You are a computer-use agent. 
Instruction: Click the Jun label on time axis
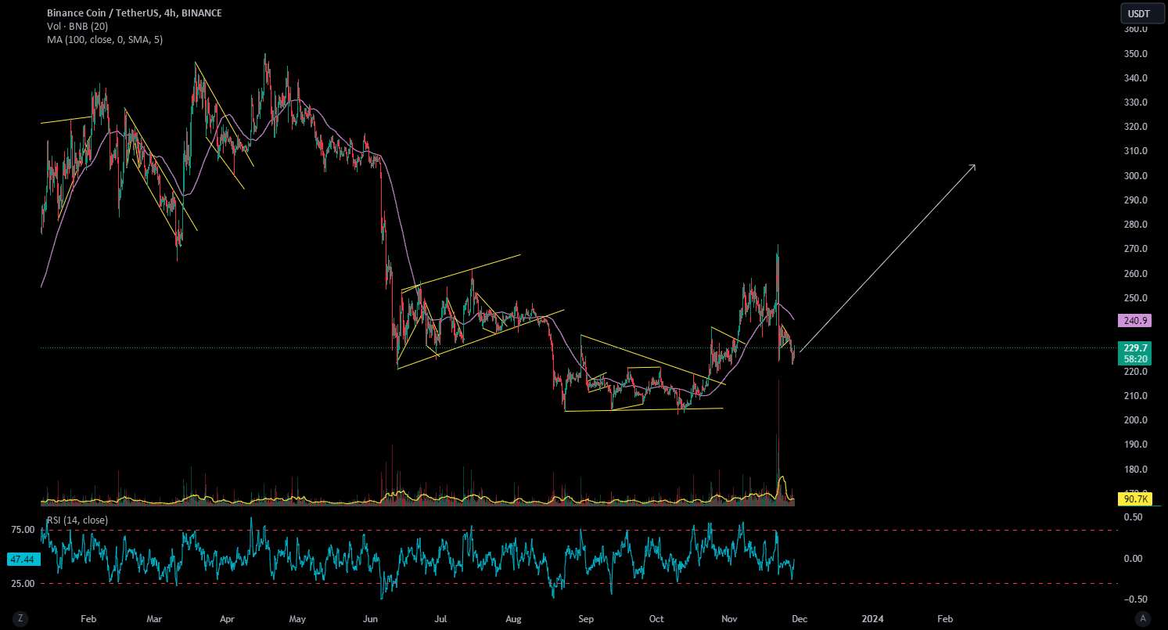(371, 618)
